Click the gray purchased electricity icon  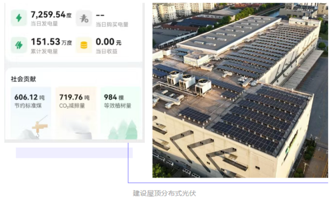(x=84, y=18)
